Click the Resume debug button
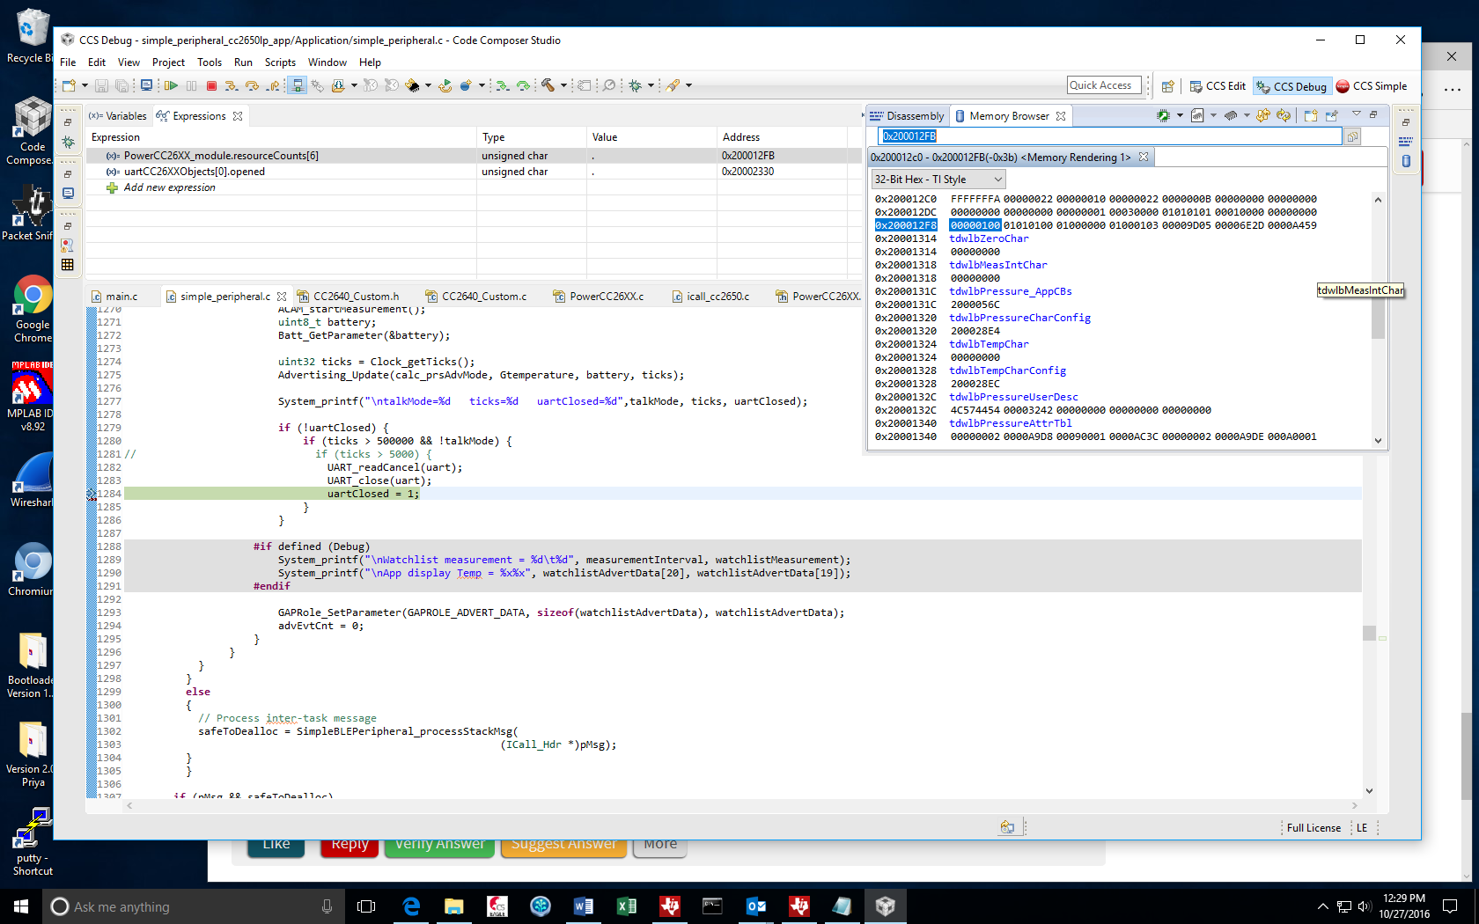The height and width of the screenshot is (924, 1479). coord(172,85)
